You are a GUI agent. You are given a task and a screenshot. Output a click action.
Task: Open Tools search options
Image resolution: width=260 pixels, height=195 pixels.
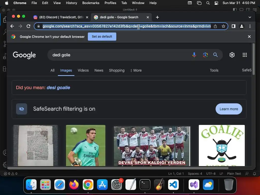click(214, 70)
